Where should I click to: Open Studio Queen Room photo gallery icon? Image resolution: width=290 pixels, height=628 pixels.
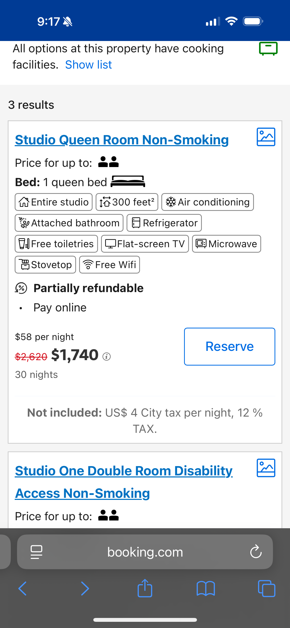[266, 137]
